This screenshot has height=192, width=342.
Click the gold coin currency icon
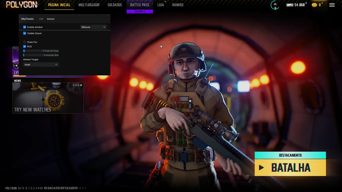tap(314, 5)
